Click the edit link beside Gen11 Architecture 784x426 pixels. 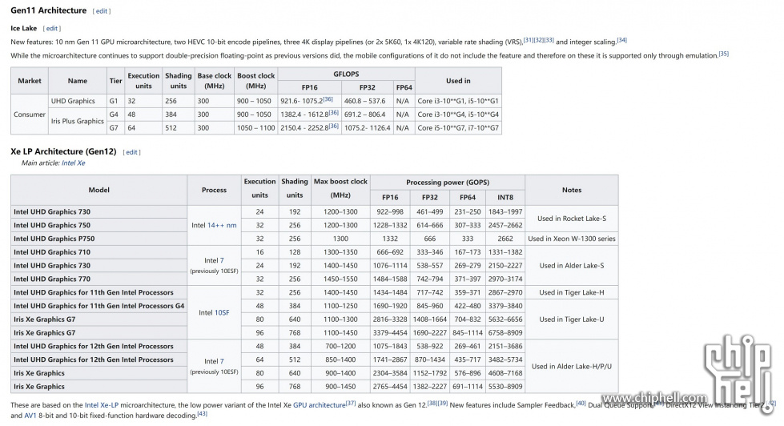[x=102, y=11]
